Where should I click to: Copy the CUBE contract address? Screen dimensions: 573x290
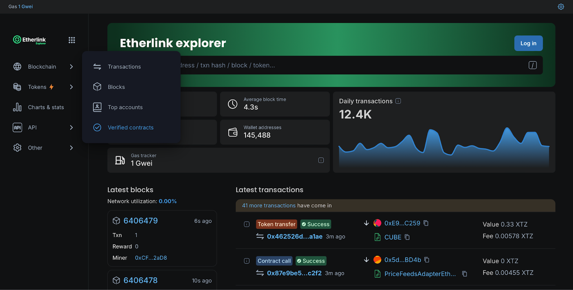[407, 237]
